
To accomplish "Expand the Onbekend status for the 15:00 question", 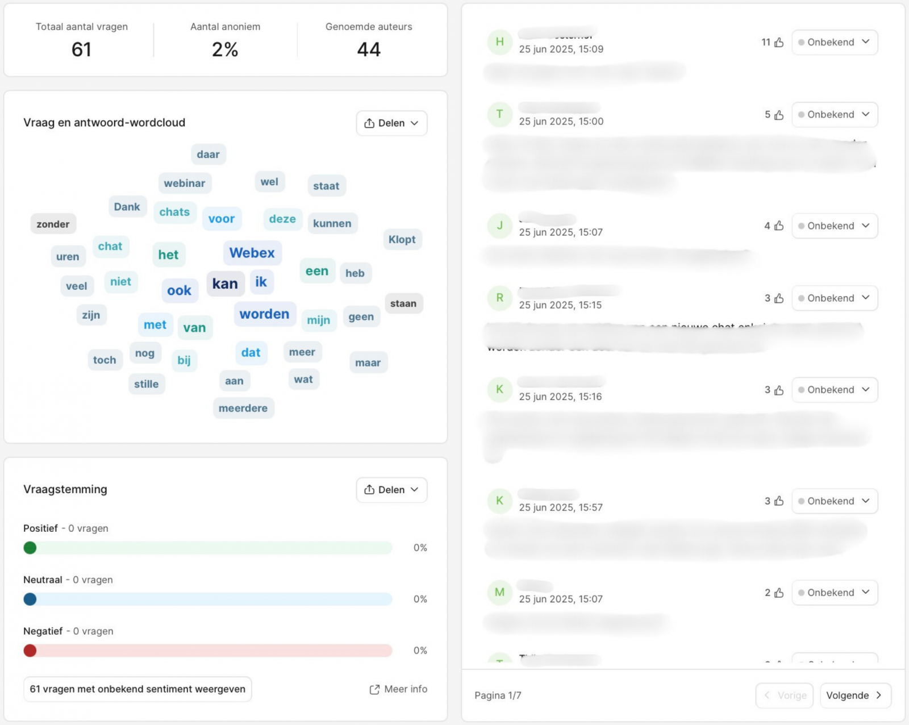I will tap(834, 115).
